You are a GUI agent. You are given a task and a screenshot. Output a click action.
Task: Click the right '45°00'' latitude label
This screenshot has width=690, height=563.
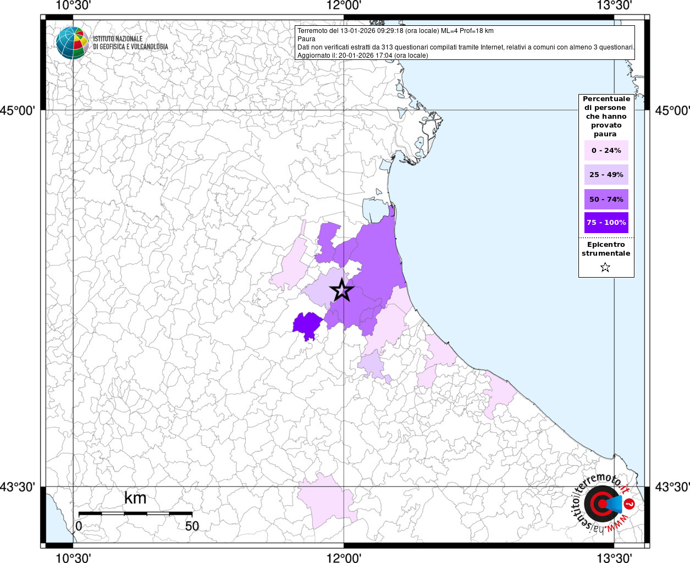672,111
